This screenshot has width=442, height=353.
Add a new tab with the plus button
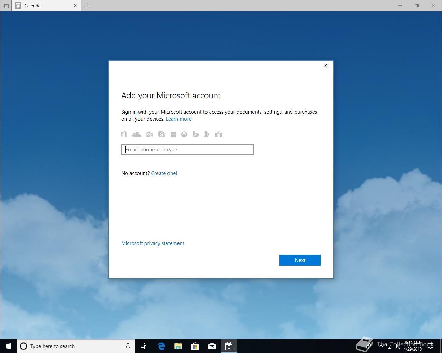coord(87,6)
